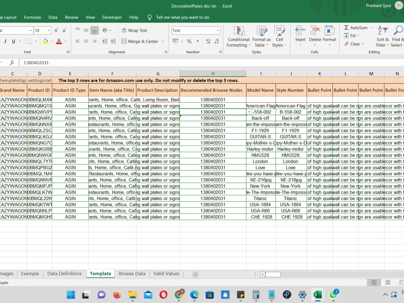404x303 pixels.
Task: Open the Number group dialog launcher
Action: tap(221, 52)
